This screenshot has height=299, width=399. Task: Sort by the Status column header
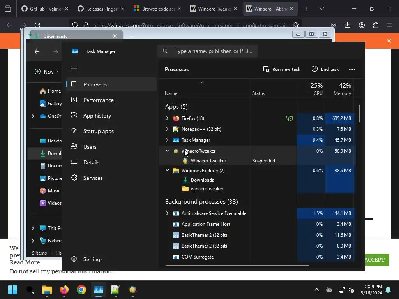click(273, 88)
